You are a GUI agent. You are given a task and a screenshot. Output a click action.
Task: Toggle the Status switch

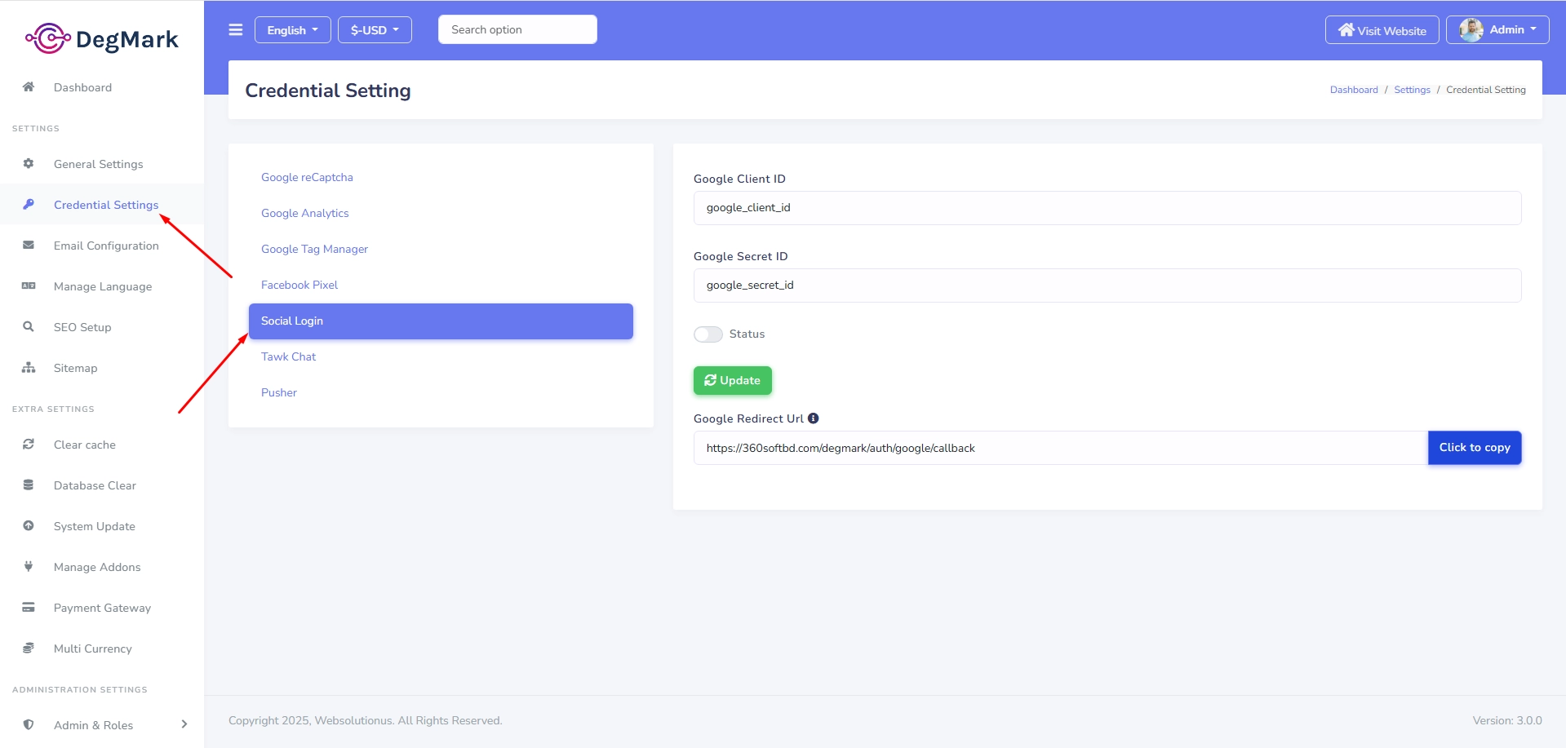coord(708,334)
